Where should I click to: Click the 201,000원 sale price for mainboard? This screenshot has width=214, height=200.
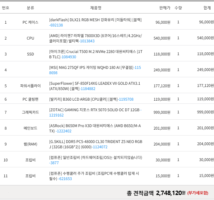pos(162,128)
